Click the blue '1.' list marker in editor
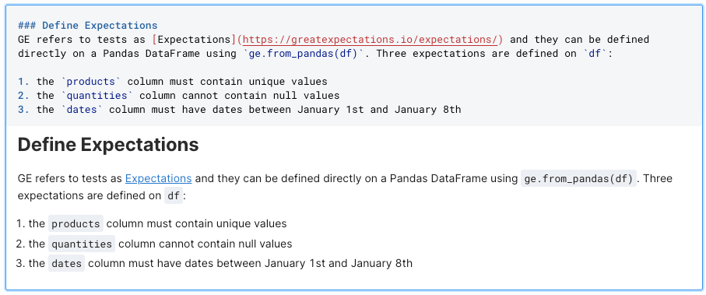 [24, 82]
